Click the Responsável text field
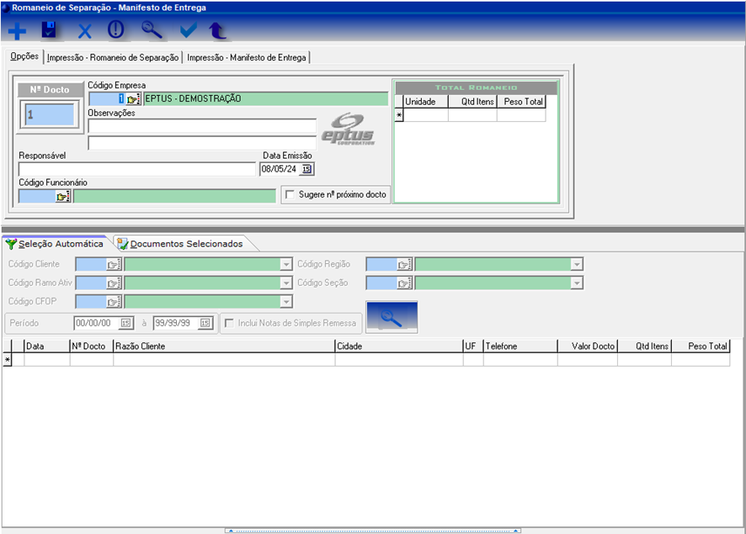 pyautogui.click(x=136, y=169)
